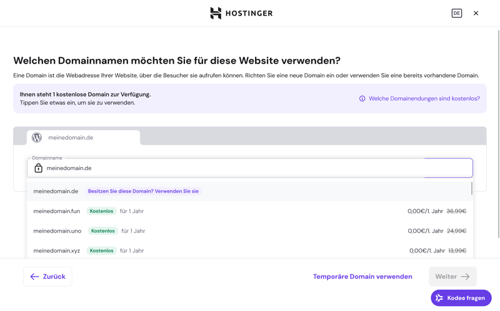
Task: Open the 'Kodee fragen' assistant
Action: (461, 298)
